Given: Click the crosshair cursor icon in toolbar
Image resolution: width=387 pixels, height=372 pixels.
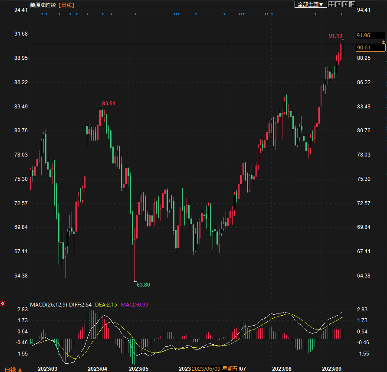Looking at the screenshot, I should (331, 4).
